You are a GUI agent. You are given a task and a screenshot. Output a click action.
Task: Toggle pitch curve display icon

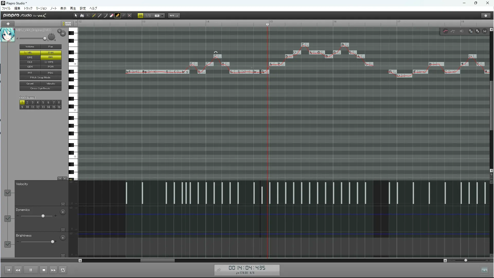(x=445, y=31)
